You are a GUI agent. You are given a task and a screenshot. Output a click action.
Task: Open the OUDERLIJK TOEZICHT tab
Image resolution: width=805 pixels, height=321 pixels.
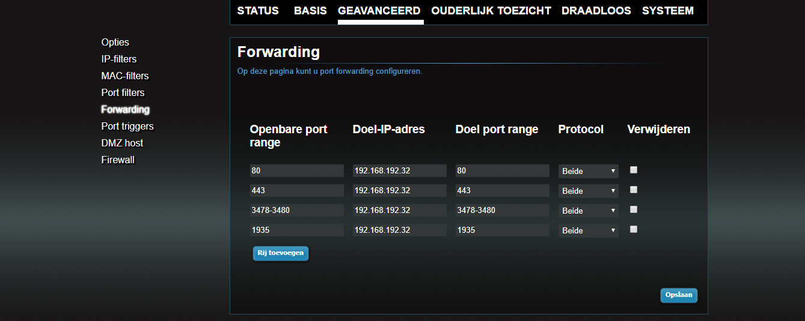point(491,11)
